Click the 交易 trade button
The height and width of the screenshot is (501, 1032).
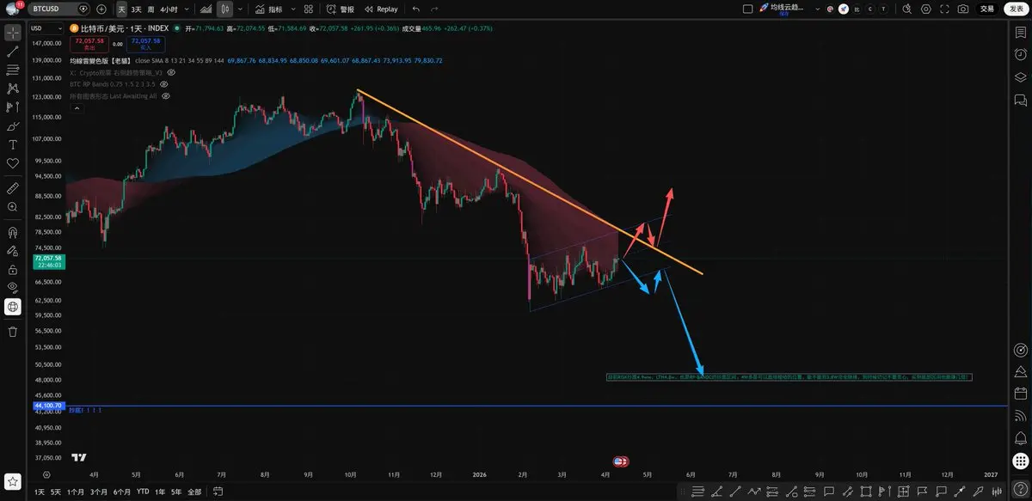986,9
